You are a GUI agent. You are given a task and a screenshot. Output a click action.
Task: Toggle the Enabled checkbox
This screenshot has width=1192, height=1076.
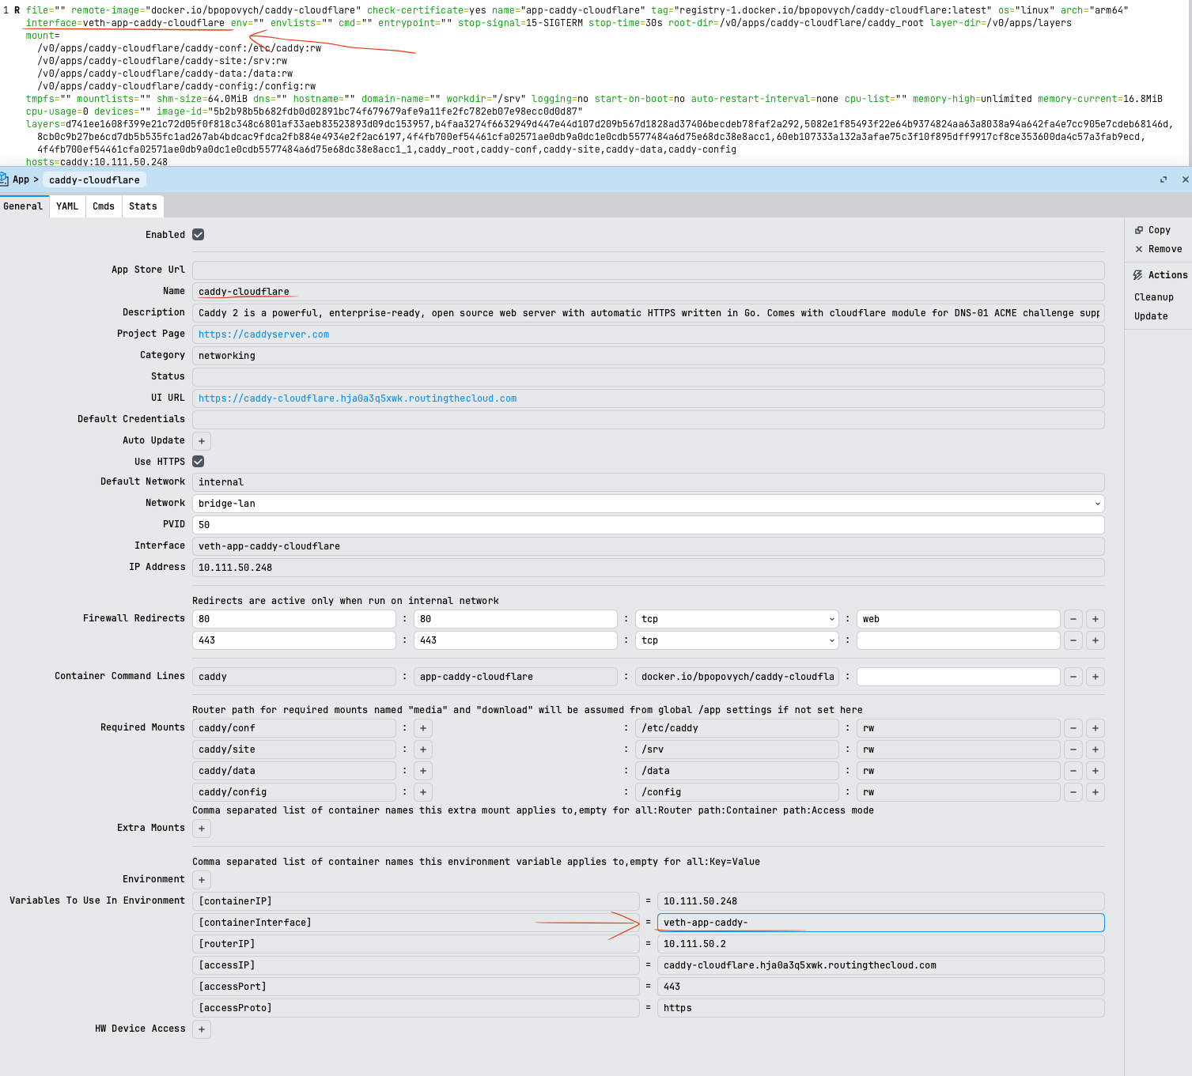point(199,235)
